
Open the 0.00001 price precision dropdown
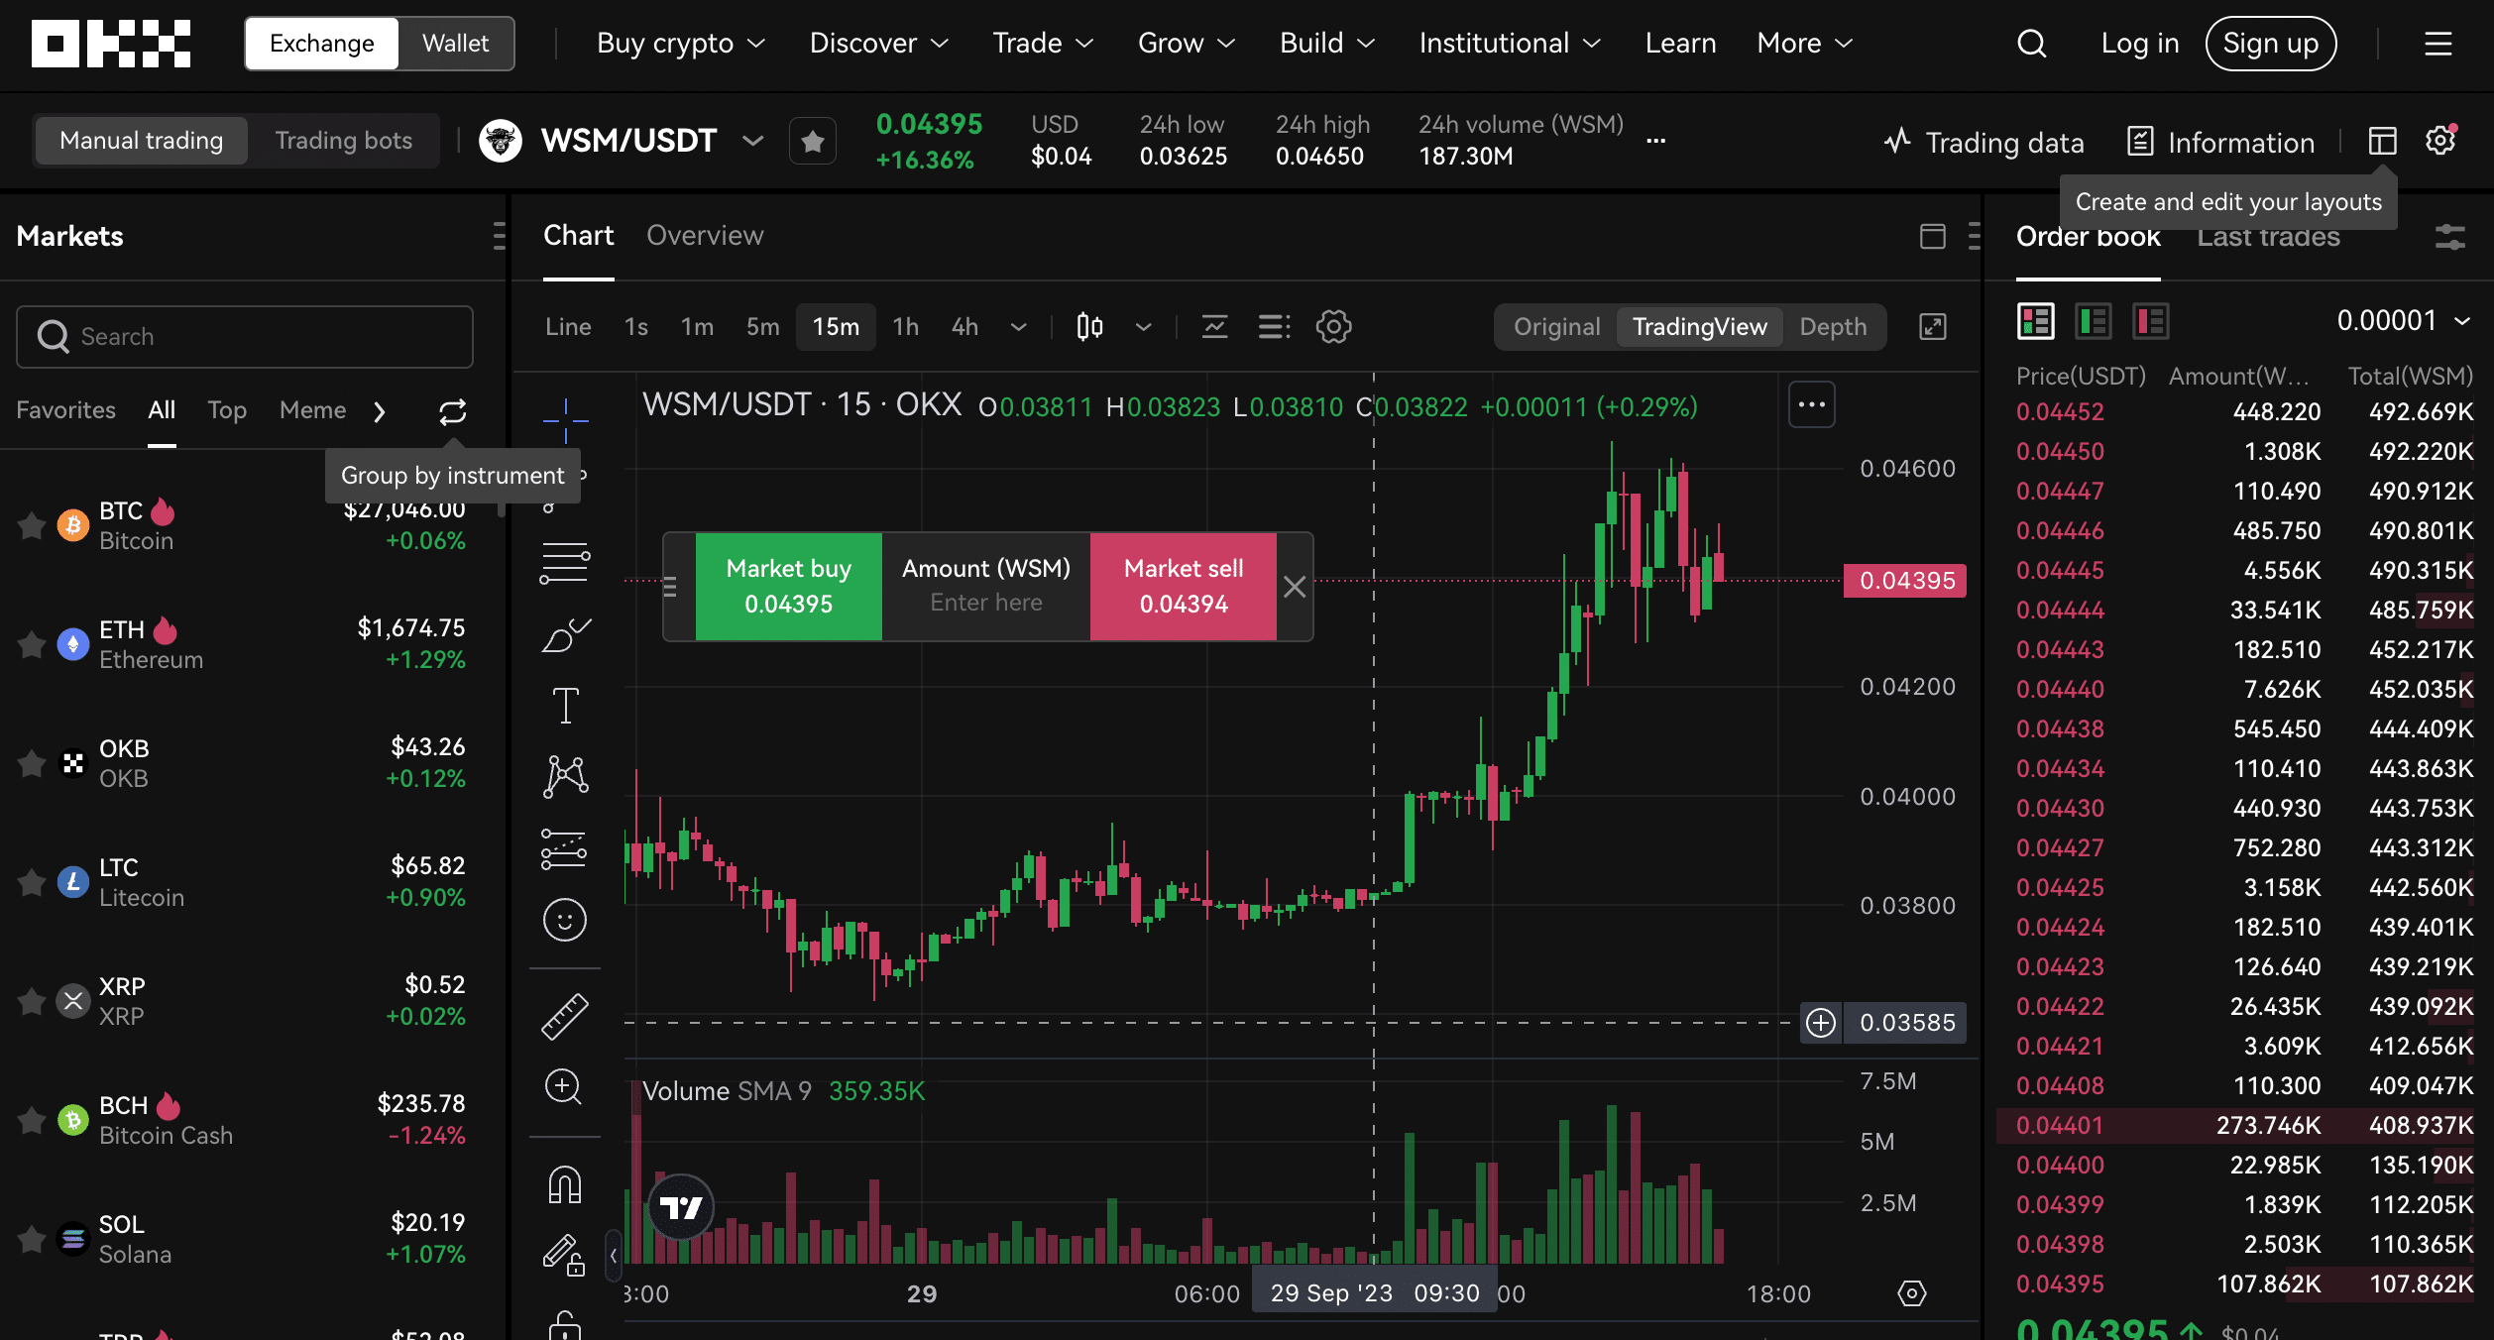tap(2403, 321)
